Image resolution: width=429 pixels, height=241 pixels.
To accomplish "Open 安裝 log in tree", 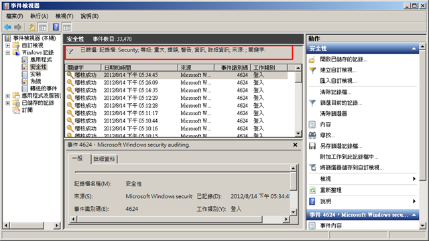I will click(36, 74).
